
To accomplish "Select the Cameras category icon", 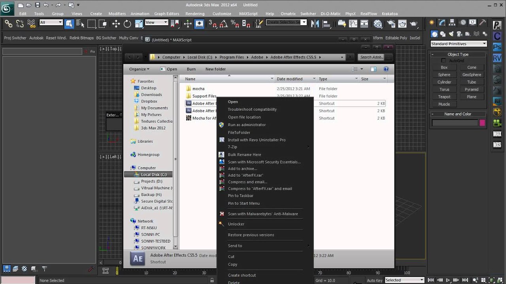I will point(459,34).
